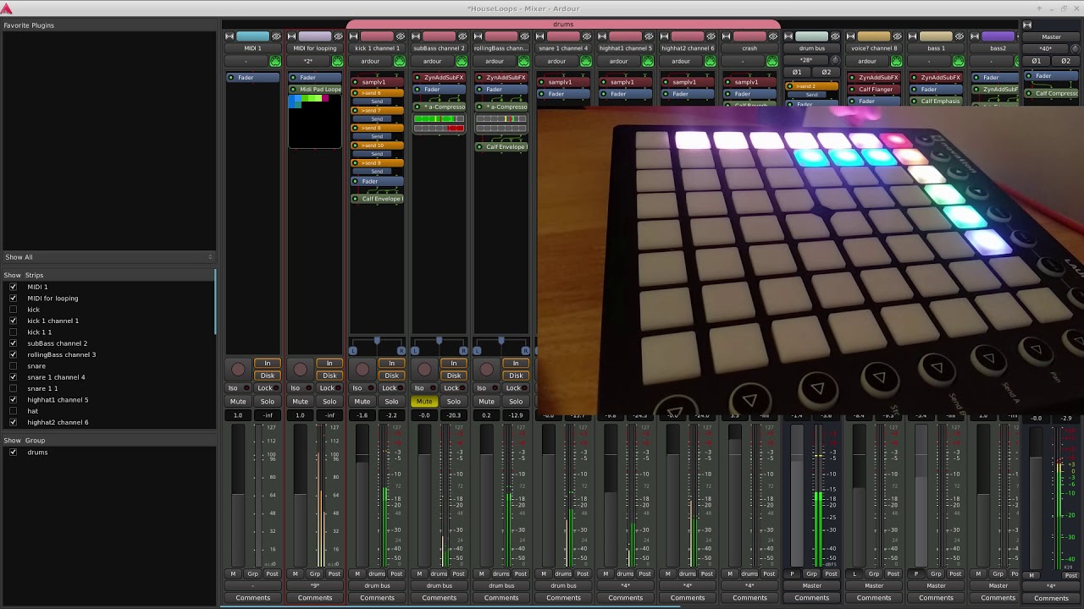Open Comments on Master strip
The height and width of the screenshot is (609, 1084).
pyautogui.click(x=1051, y=598)
